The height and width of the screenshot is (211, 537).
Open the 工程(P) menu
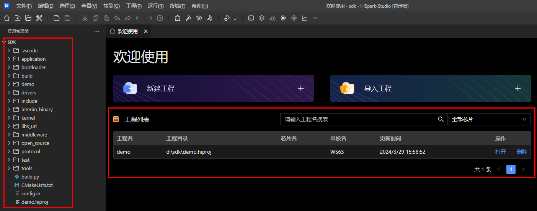click(134, 6)
